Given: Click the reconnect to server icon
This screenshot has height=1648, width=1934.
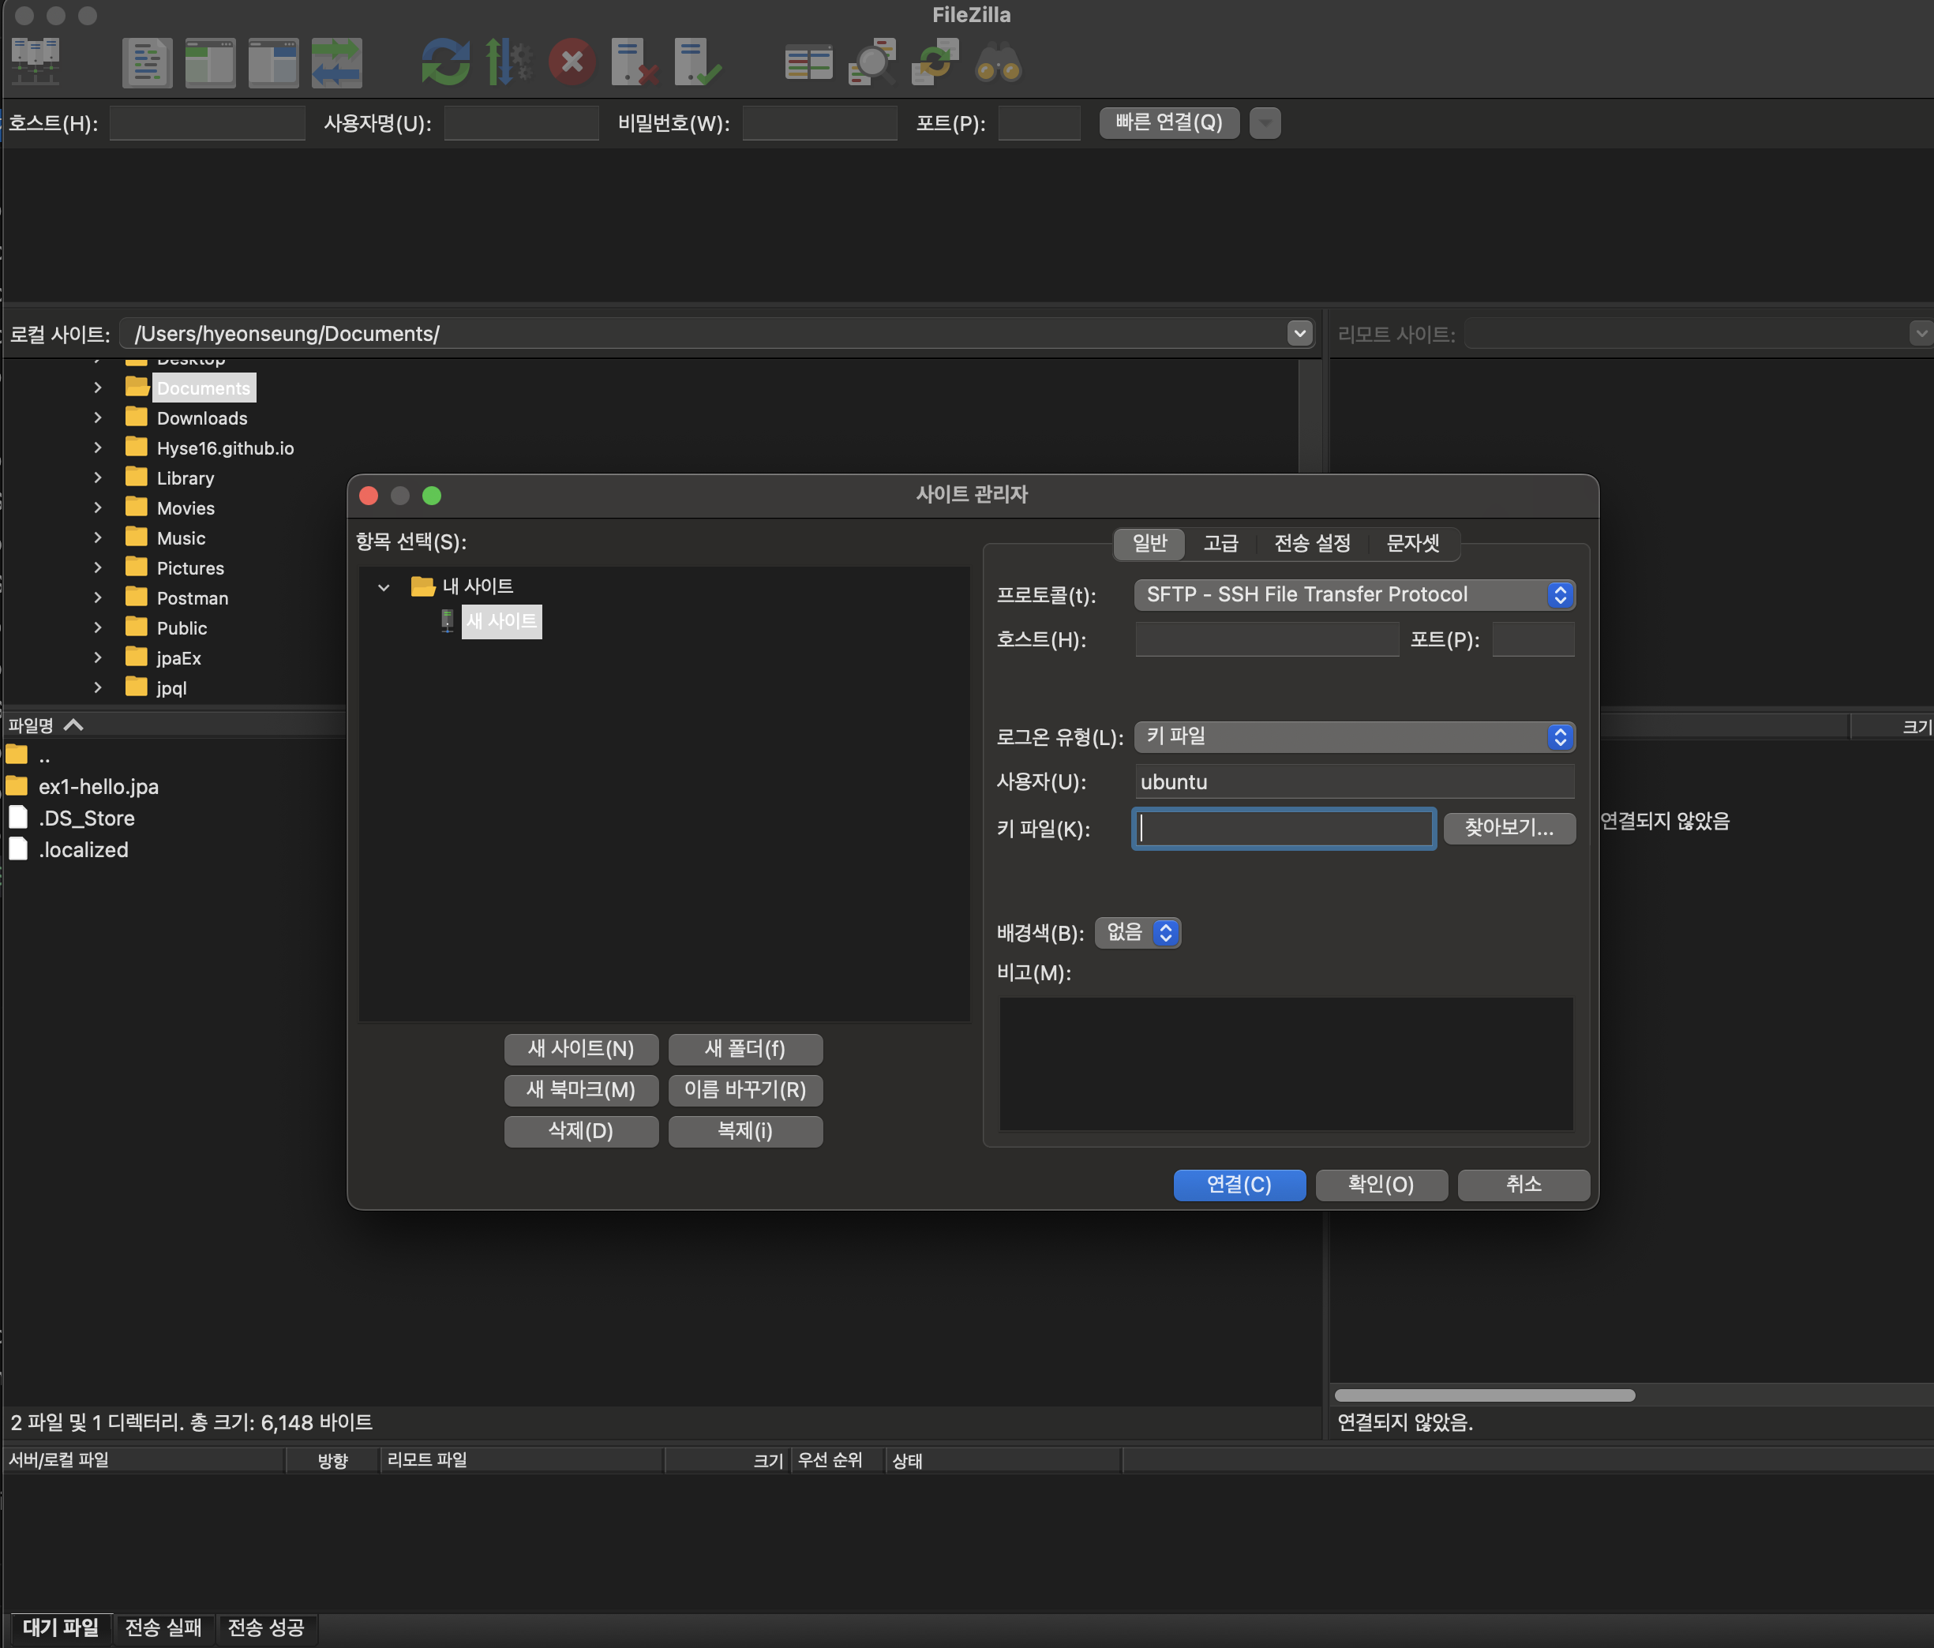Looking at the screenshot, I should [697, 62].
